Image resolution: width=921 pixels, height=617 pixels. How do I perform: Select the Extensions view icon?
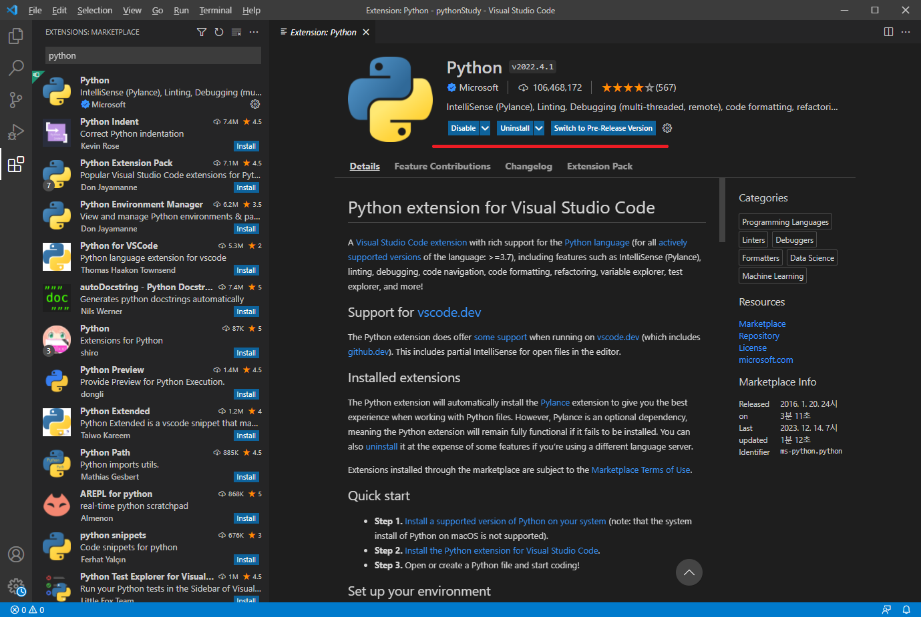[x=16, y=164]
